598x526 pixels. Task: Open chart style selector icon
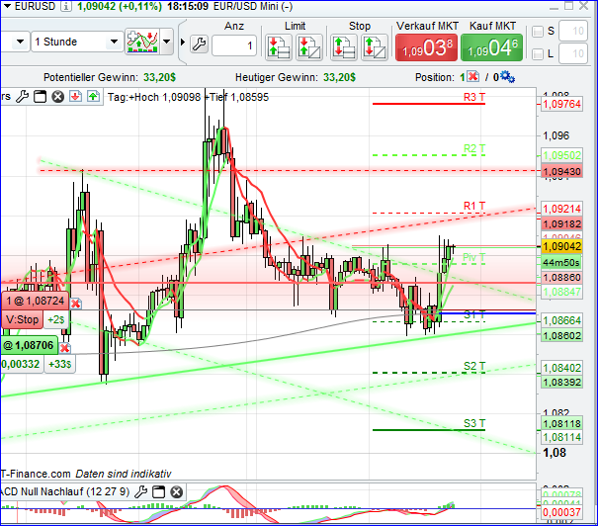click(x=142, y=43)
